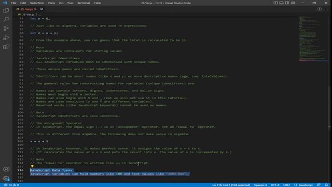Open the View menu
The image size is (332, 187).
tap(51, 3)
